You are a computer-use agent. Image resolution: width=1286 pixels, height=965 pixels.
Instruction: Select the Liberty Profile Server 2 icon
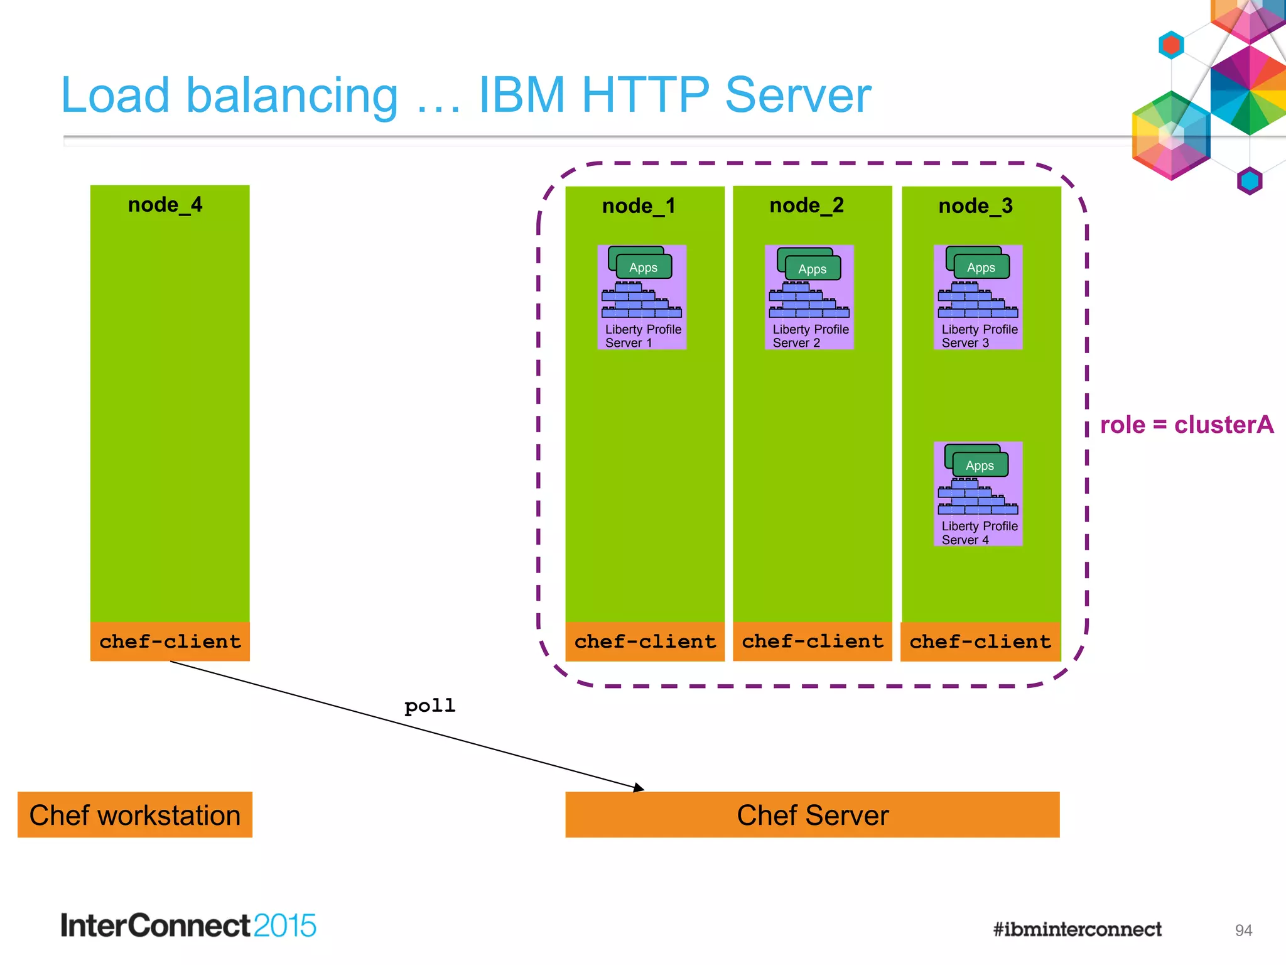[809, 297]
